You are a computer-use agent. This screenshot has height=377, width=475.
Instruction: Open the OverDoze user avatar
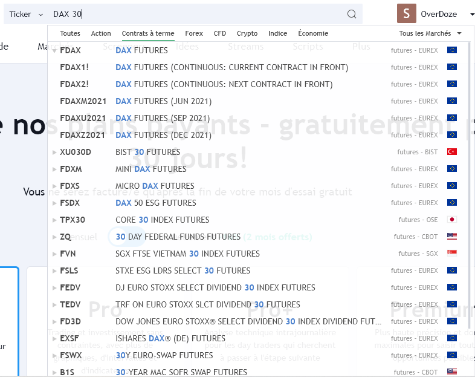tap(407, 13)
